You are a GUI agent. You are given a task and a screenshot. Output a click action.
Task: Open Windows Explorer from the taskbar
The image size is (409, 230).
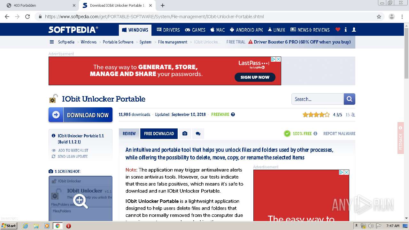(x=36, y=226)
